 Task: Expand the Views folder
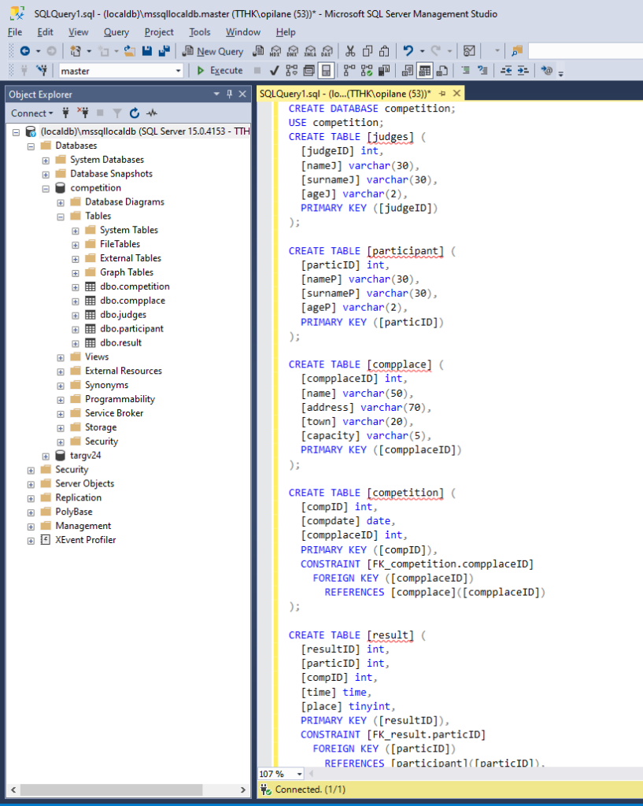click(x=61, y=357)
